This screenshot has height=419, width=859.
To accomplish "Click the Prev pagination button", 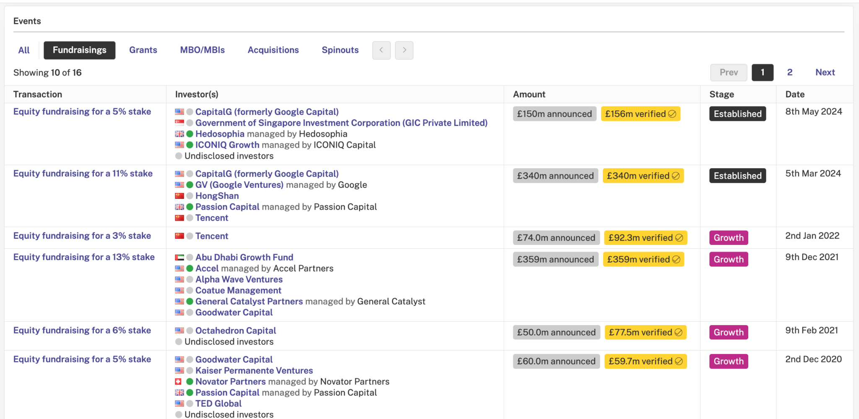I will (729, 73).
